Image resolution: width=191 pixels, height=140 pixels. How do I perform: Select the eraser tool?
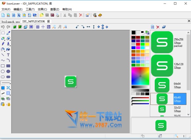pyautogui.click(x=8, y=38)
